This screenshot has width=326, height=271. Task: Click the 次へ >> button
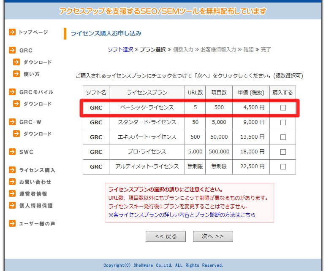(x=213, y=236)
